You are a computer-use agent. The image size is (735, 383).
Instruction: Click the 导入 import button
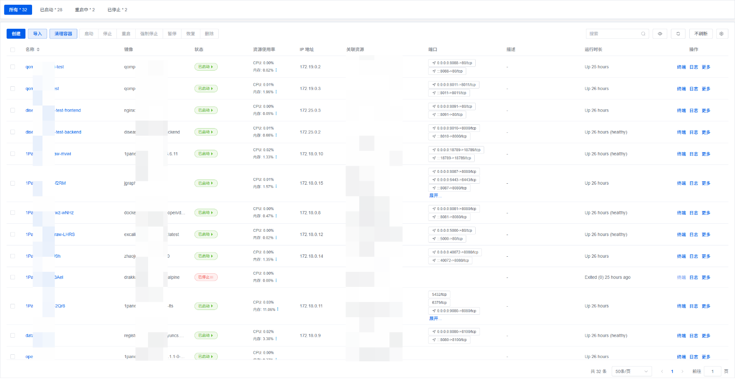point(37,34)
